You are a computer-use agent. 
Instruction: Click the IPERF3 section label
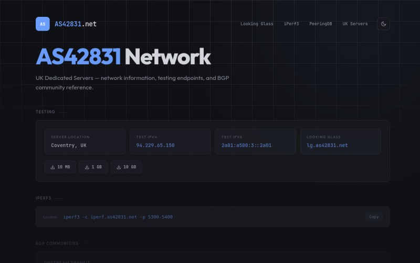coord(44,198)
